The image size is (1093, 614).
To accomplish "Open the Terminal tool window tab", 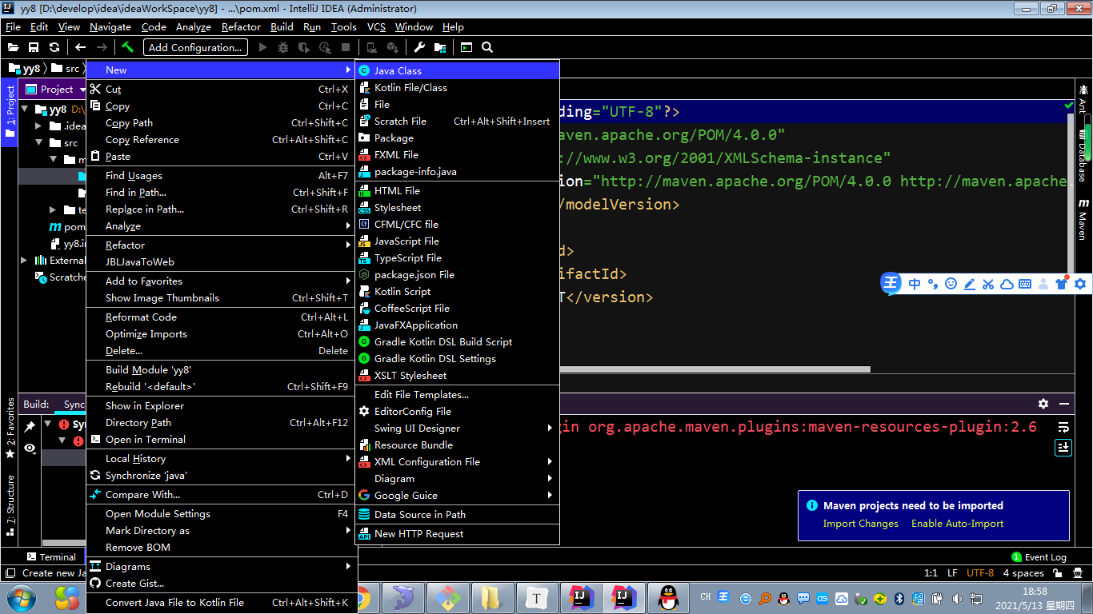I will 52,556.
